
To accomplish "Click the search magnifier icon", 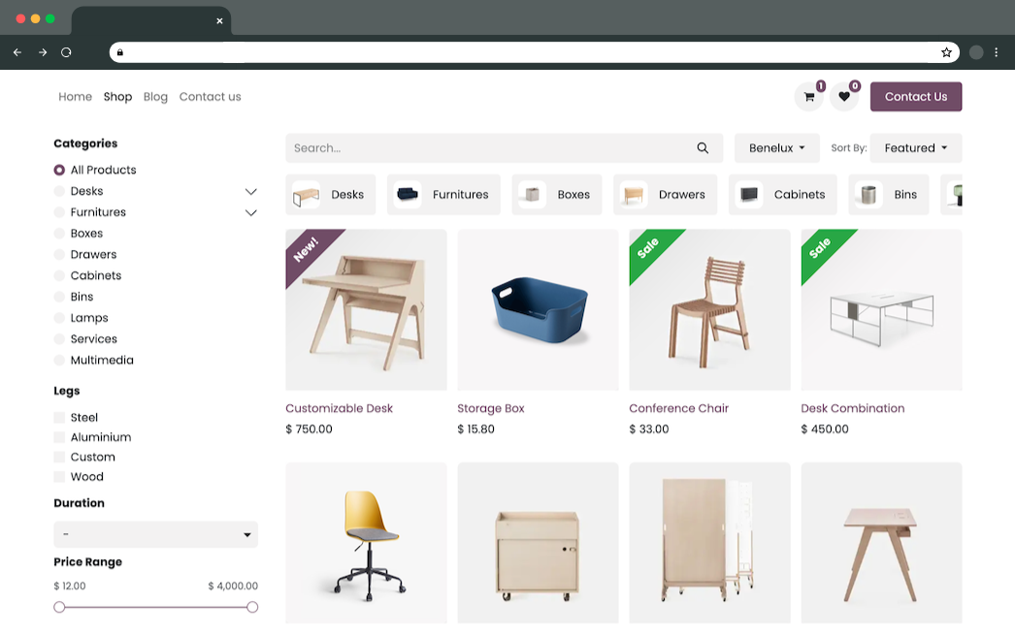I will (703, 148).
